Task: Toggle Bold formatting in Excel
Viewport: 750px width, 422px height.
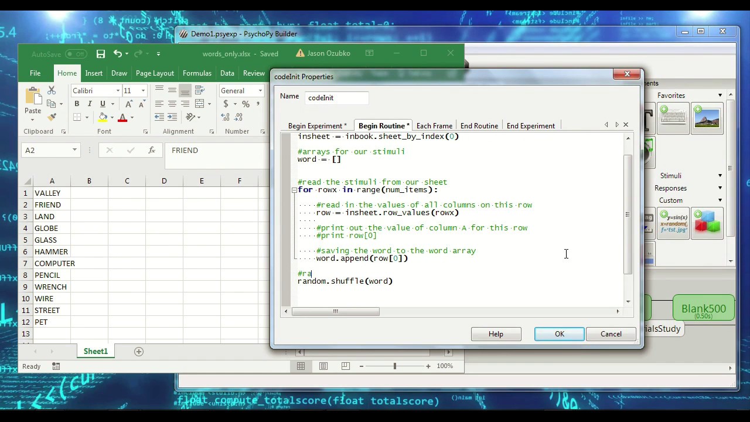Action: coord(77,104)
